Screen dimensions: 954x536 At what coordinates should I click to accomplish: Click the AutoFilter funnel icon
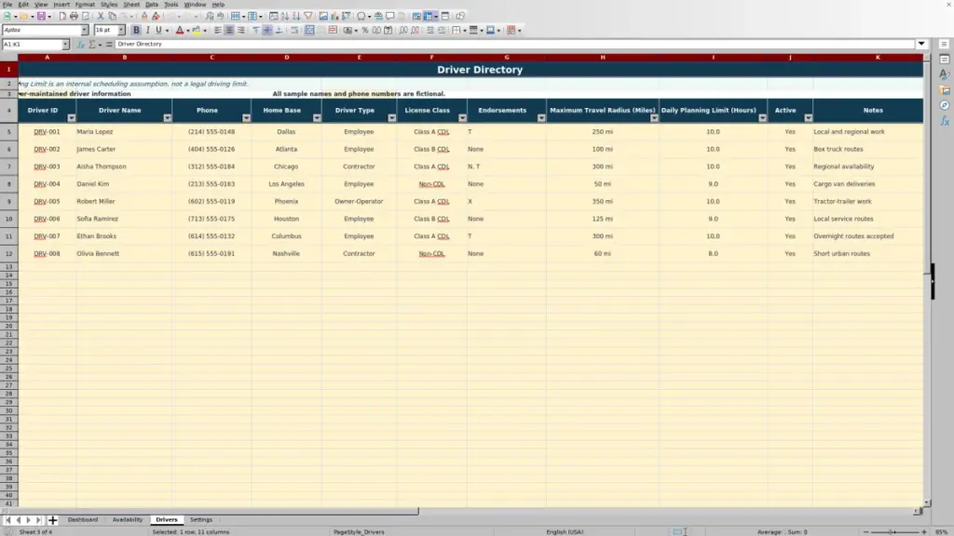307,17
